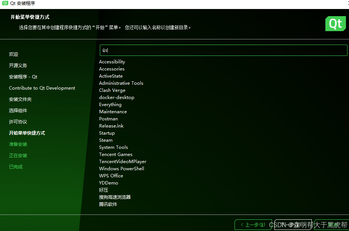Choose the YDDemo folder entry
This screenshot has width=349, height=231.
click(x=108, y=183)
